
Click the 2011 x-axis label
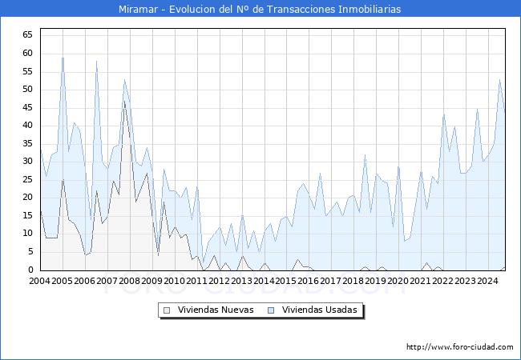(196, 281)
